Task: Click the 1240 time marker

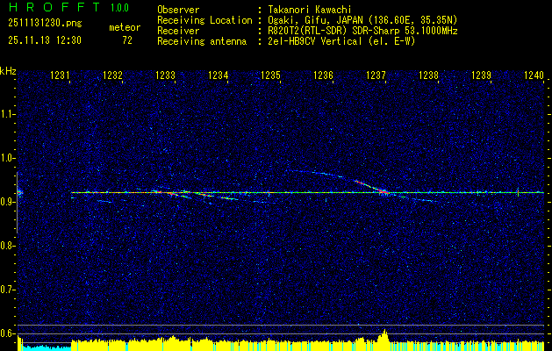Action: [534, 75]
